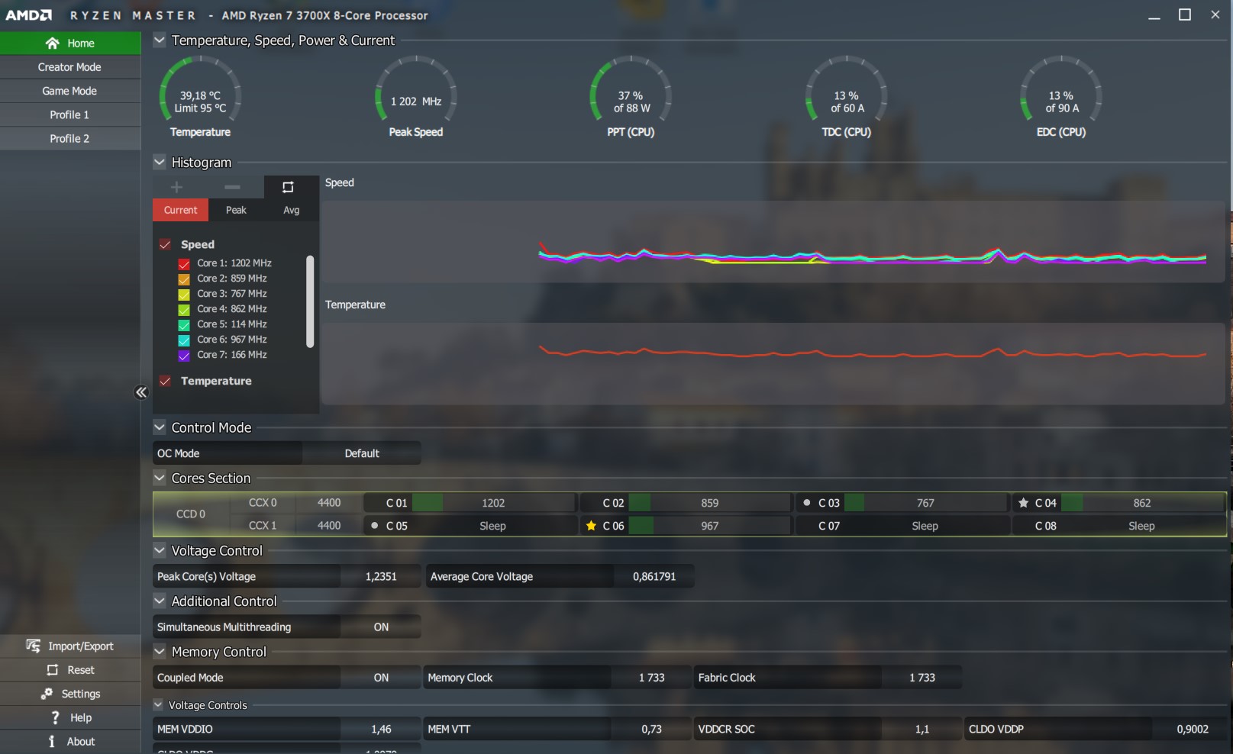Image resolution: width=1233 pixels, height=754 pixels.
Task: Collapse Temperature, Speed, Power & Current section
Action: point(160,40)
